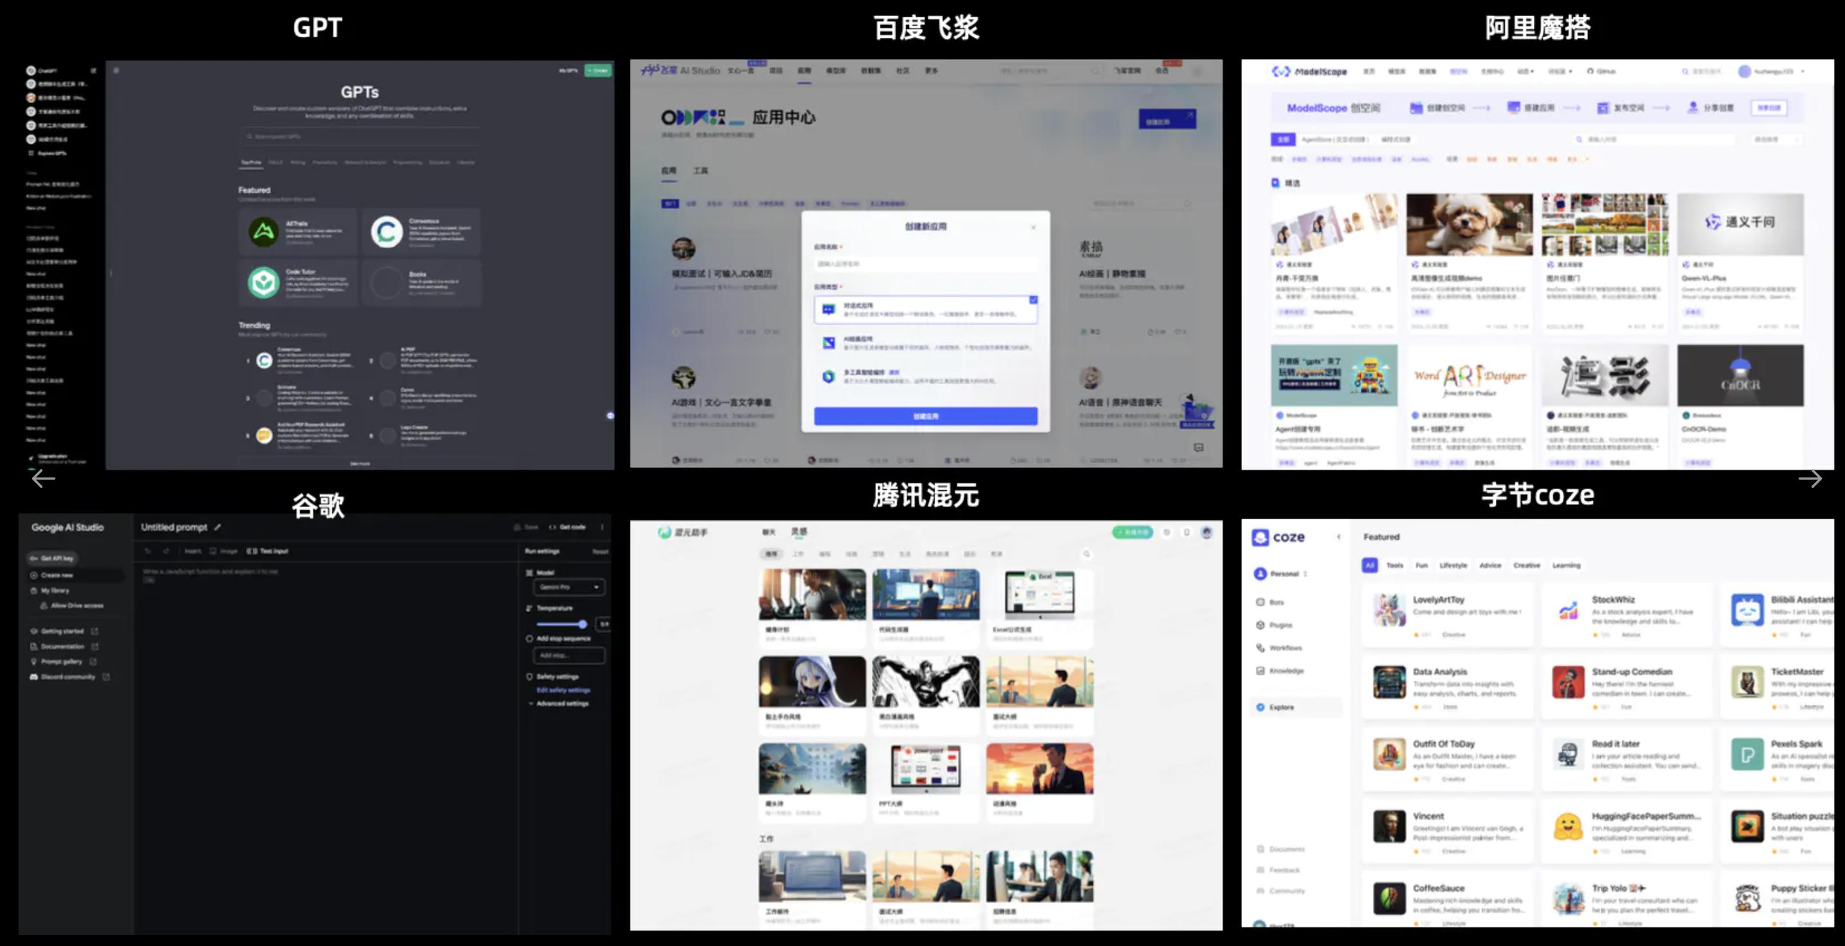
Task: Select the AI painting app type option
Action: point(925,343)
